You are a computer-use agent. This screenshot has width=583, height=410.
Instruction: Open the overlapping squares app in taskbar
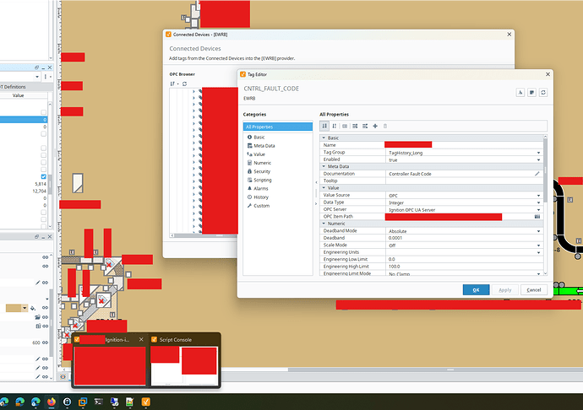[x=83, y=402]
